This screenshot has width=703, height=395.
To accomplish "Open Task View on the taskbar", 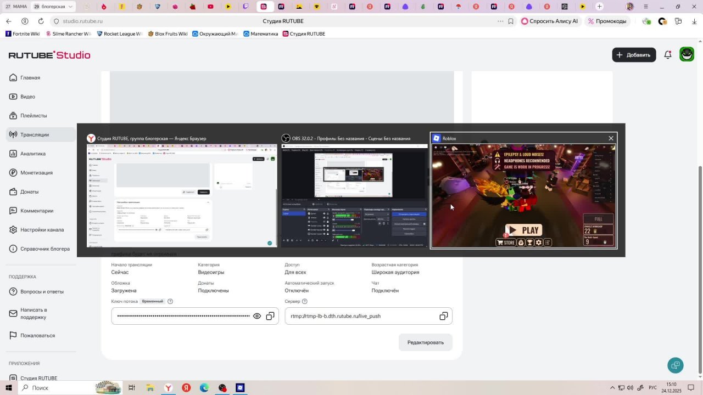I will tap(132, 388).
